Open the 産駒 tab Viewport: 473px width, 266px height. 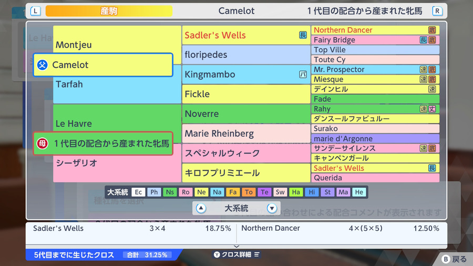coord(109,11)
